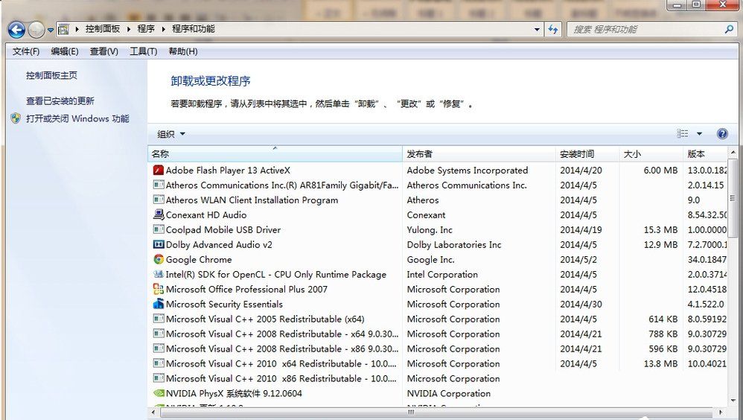Click 程序和功能 in the address breadcrumb
Screen dimensions: 743x420
(x=194, y=29)
